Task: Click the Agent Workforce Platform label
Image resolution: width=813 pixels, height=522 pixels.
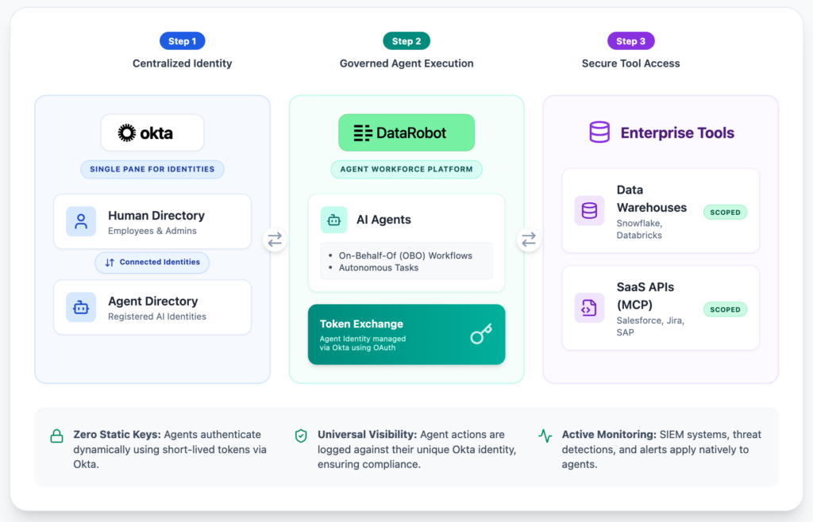Action: (406, 169)
